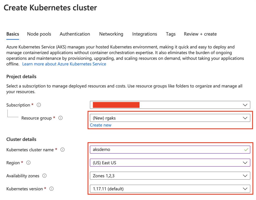Go to the Networking tab

[x=111, y=34]
